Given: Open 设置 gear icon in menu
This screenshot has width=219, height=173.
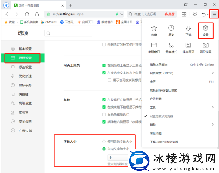Looking at the screenshot, I should click(205, 31).
